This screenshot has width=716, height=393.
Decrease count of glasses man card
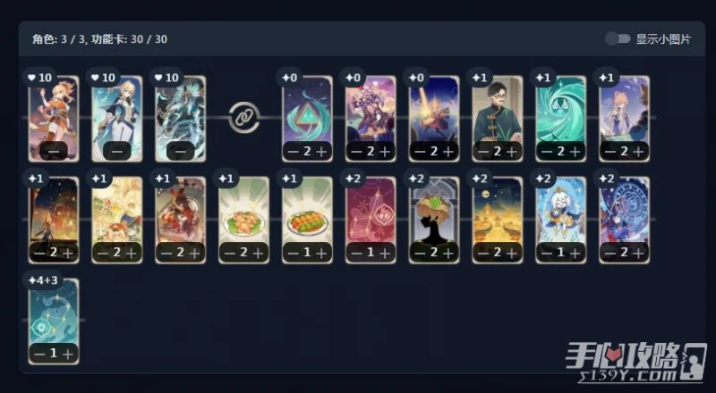pyautogui.click(x=483, y=151)
